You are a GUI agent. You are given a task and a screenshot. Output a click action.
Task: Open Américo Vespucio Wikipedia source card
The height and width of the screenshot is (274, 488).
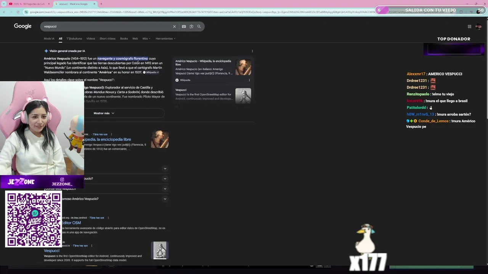[x=204, y=67]
